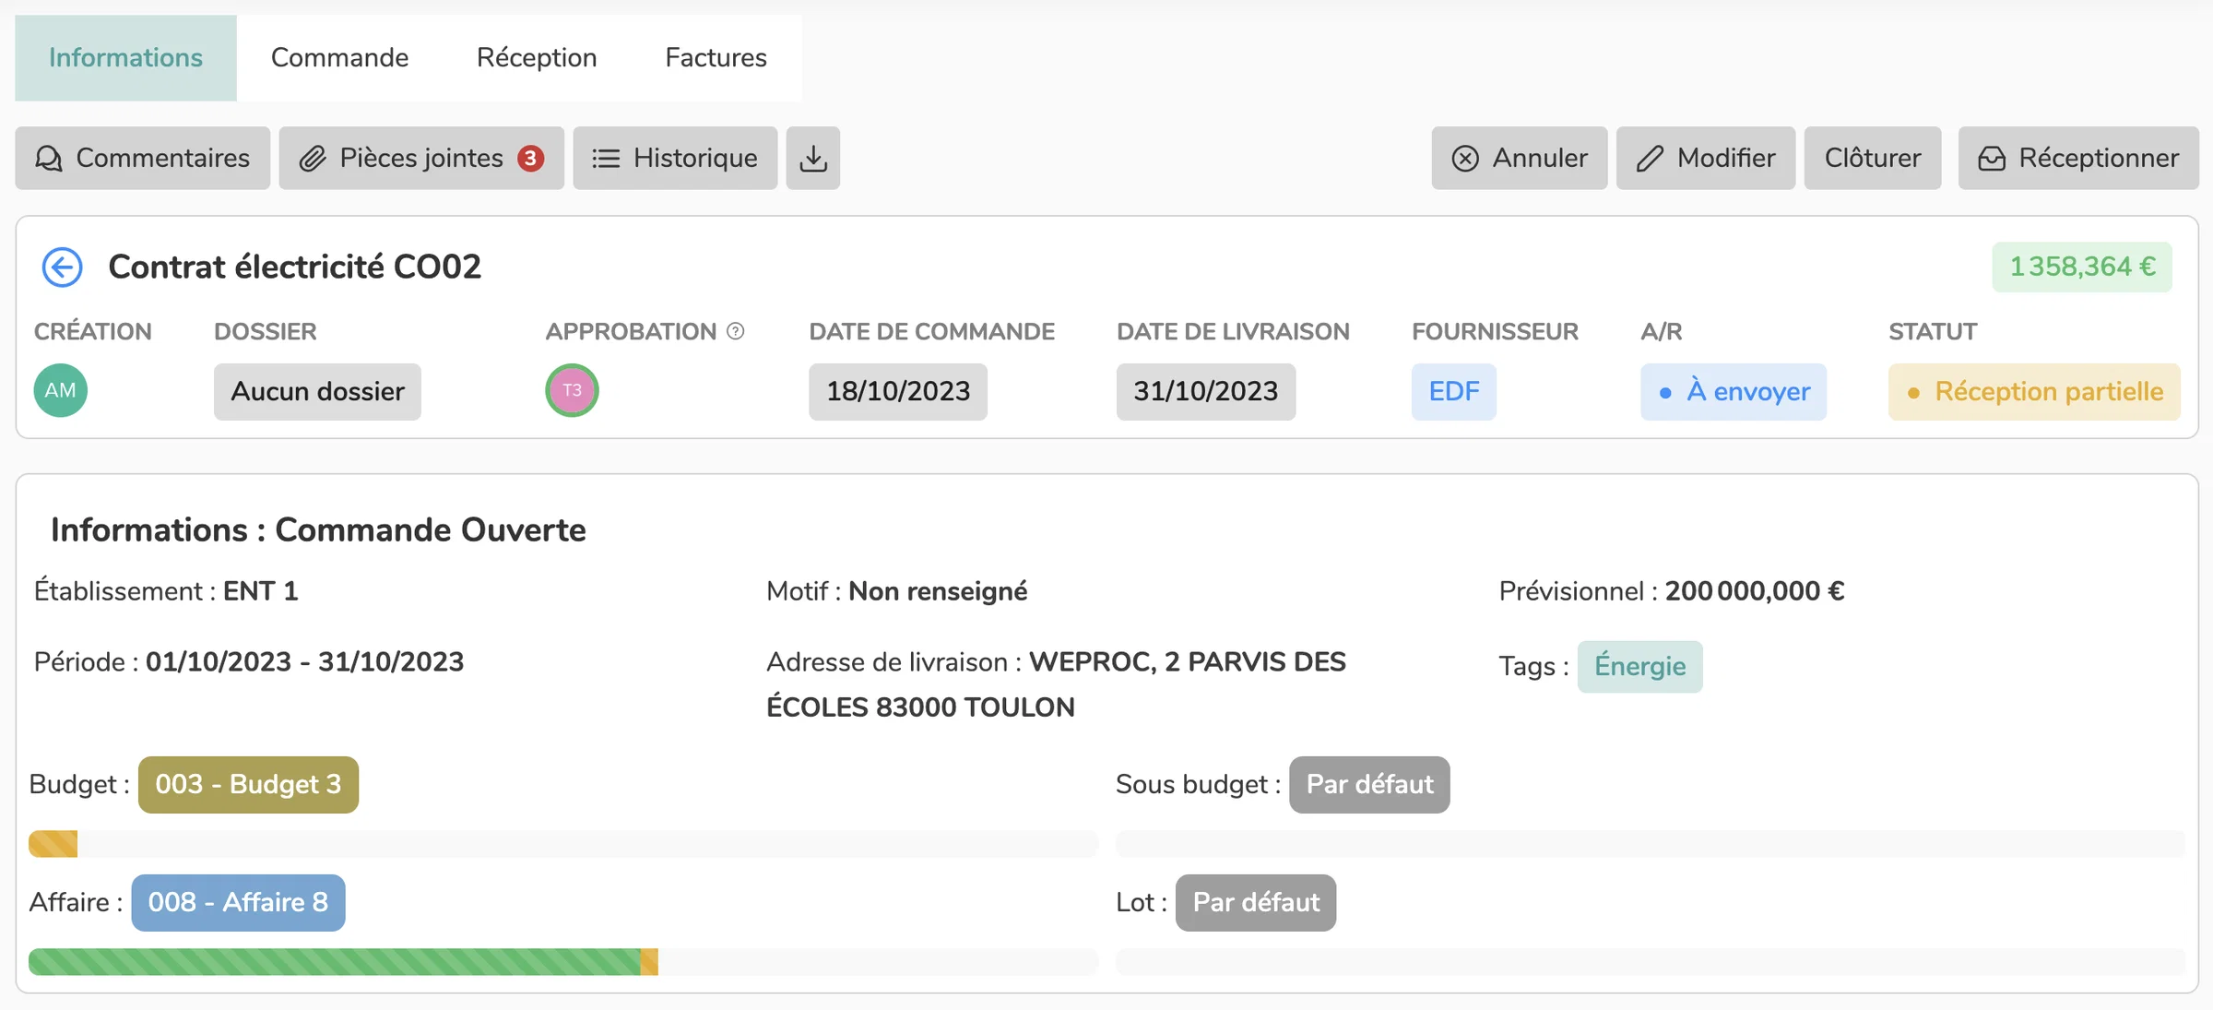
Task: Click the AM creator avatar
Action: [x=61, y=390]
